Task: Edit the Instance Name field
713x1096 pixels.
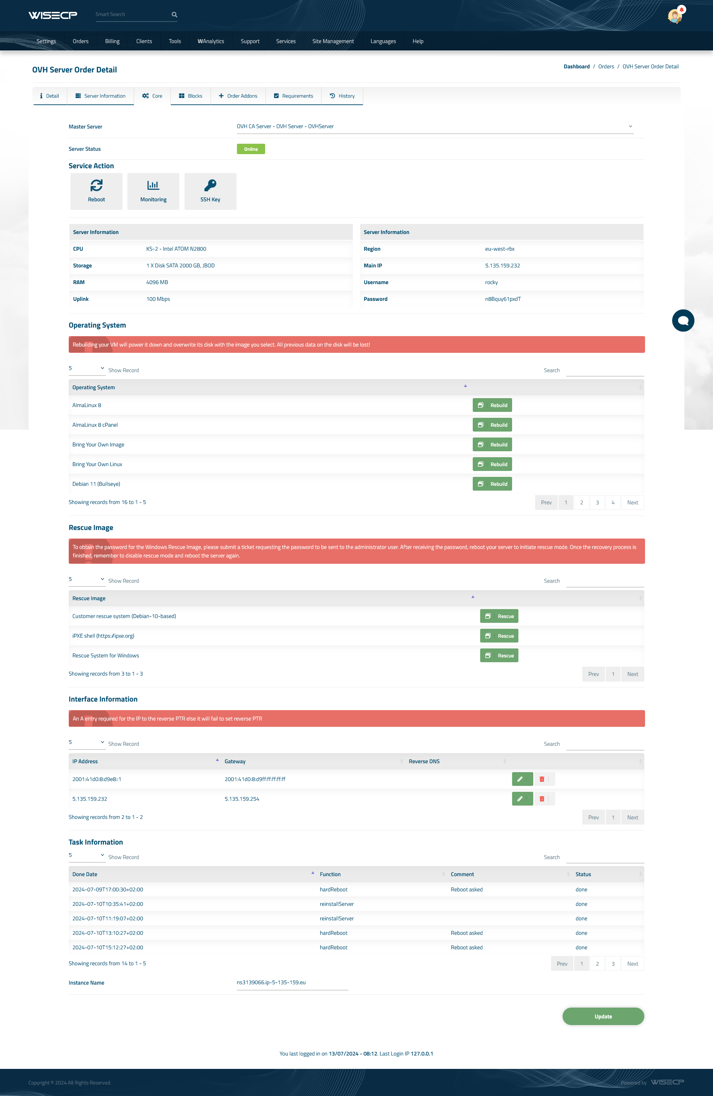Action: pyautogui.click(x=293, y=983)
